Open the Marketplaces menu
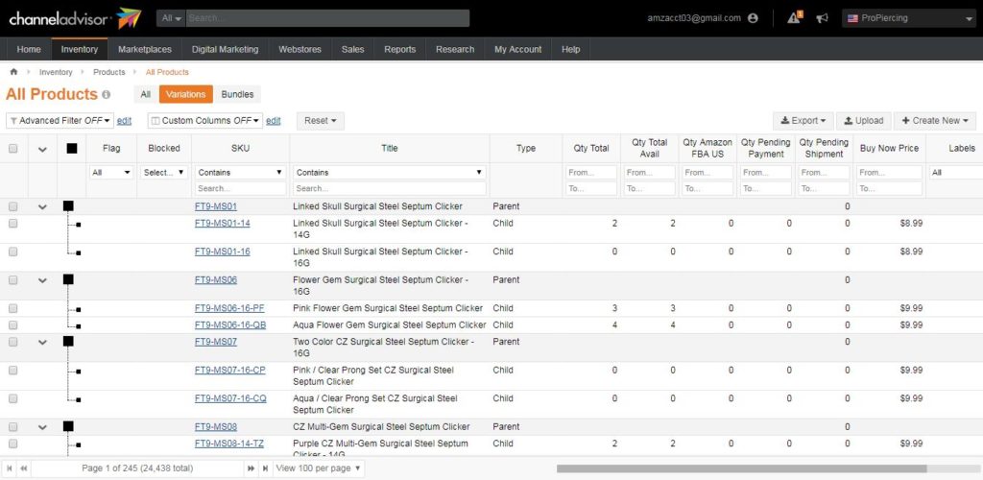 145,49
